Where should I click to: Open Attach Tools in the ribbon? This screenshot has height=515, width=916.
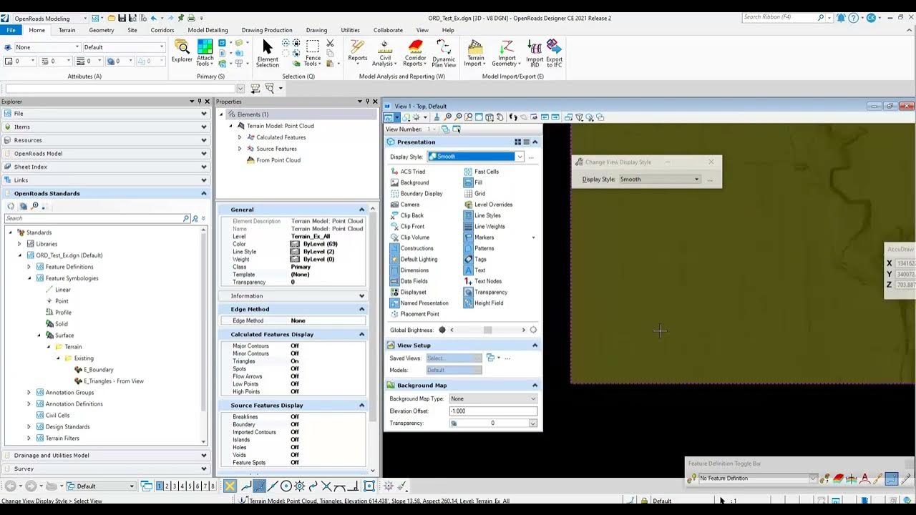click(x=205, y=53)
